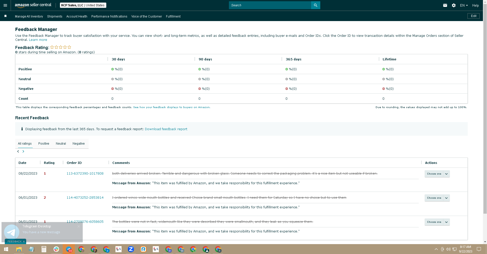Click the Learn more link
Image resolution: width=487 pixels, height=254 pixels.
pos(38,40)
